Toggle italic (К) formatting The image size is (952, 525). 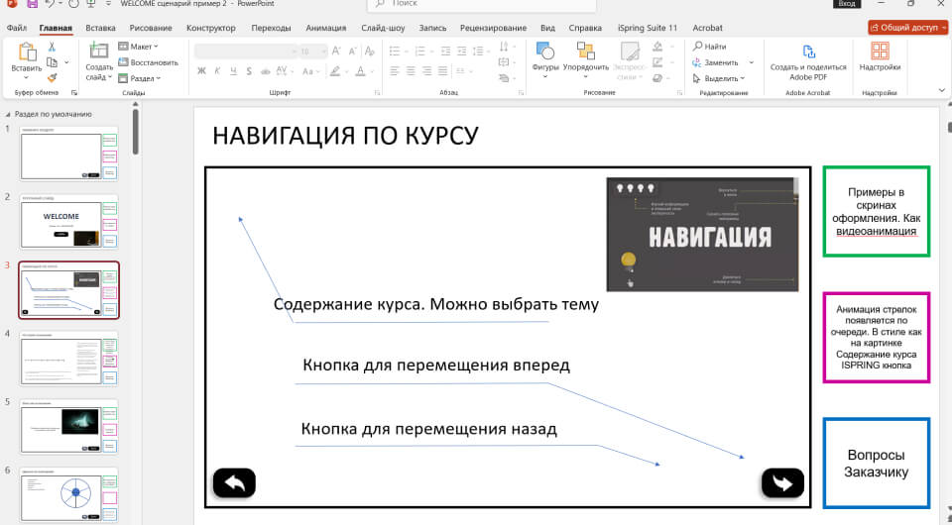tap(216, 70)
